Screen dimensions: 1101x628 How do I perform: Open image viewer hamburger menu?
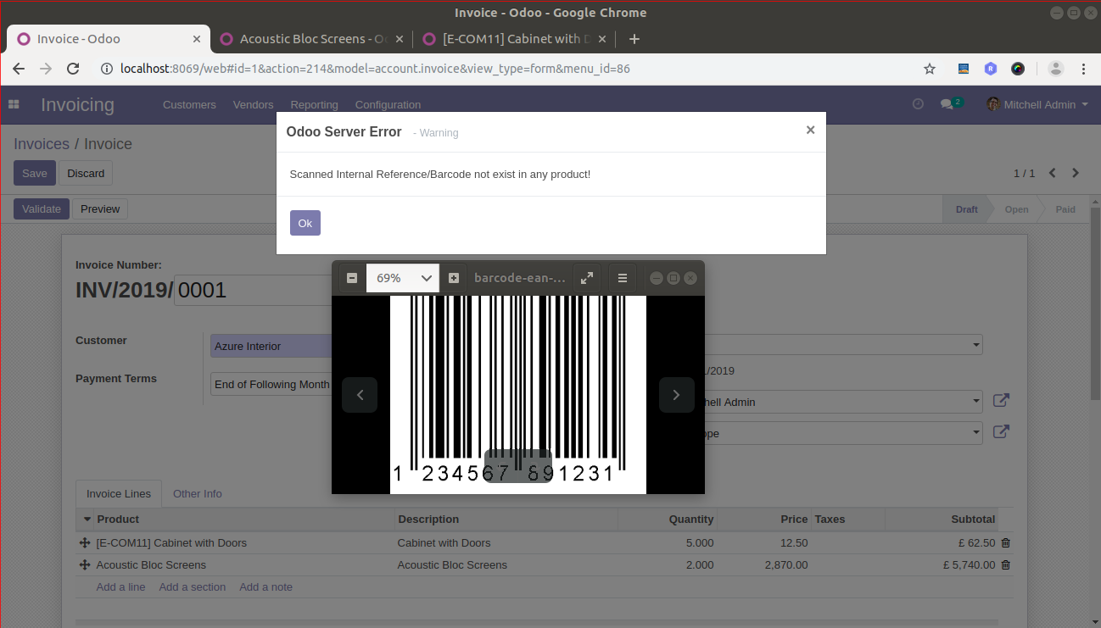point(623,278)
